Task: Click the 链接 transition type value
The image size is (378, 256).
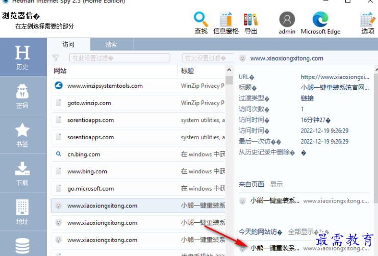Action: coord(307,98)
